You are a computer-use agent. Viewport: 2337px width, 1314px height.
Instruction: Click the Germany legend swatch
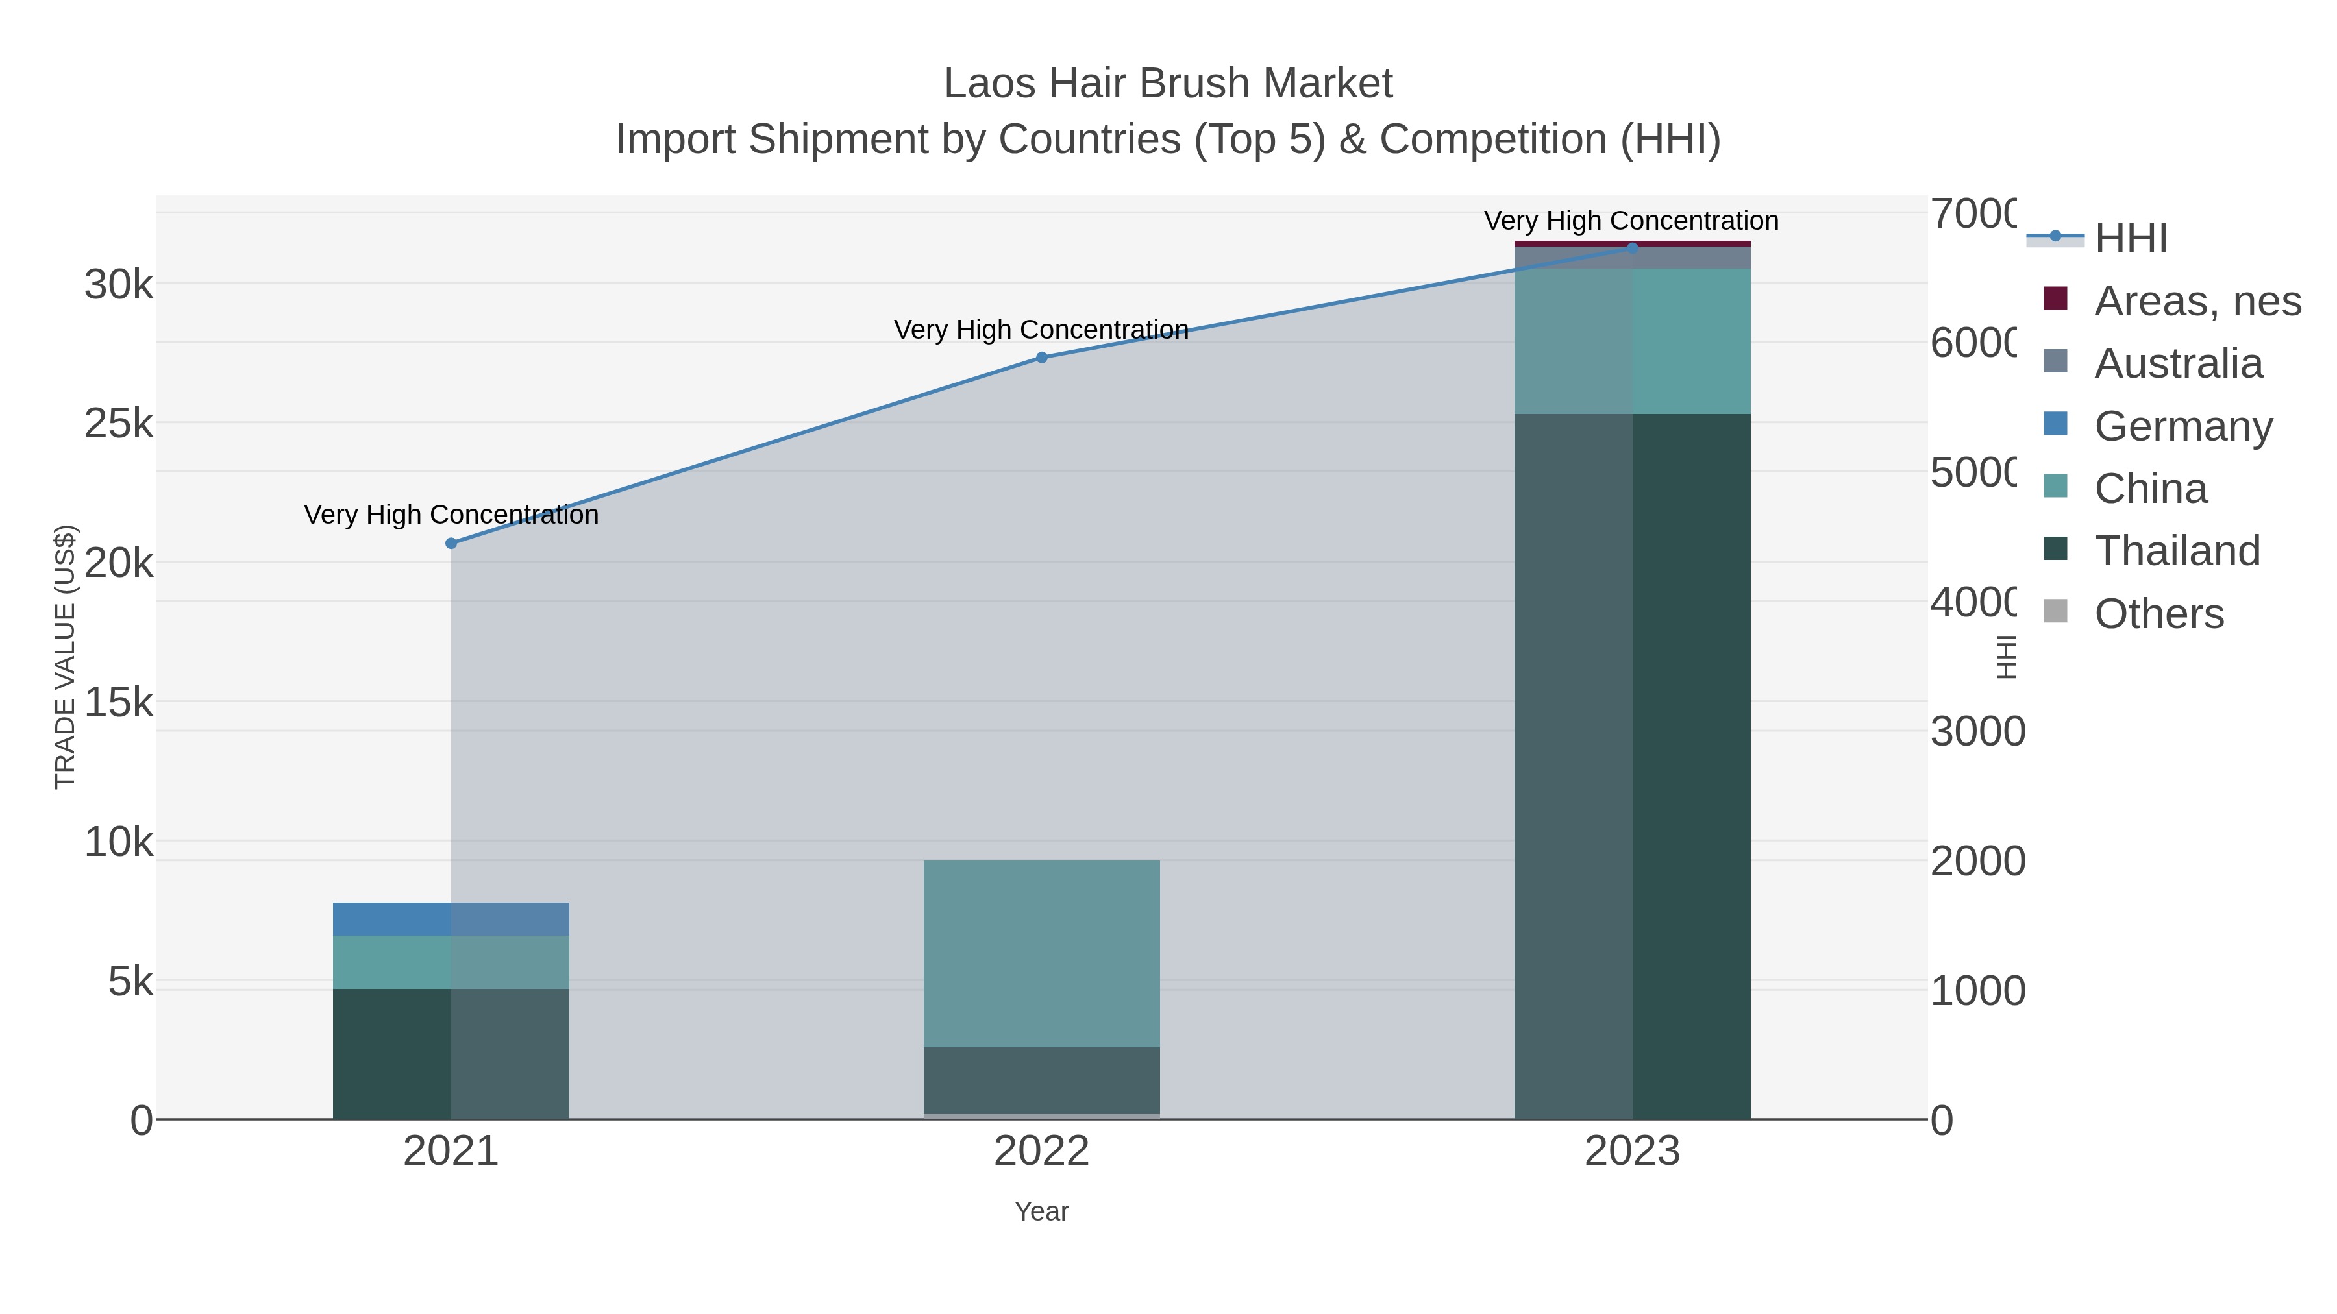[x=2055, y=424]
